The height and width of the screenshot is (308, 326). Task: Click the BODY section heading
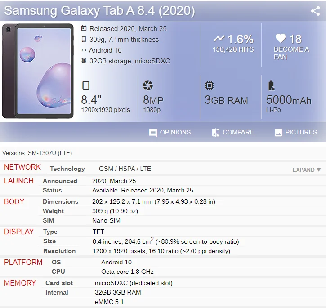(x=14, y=201)
